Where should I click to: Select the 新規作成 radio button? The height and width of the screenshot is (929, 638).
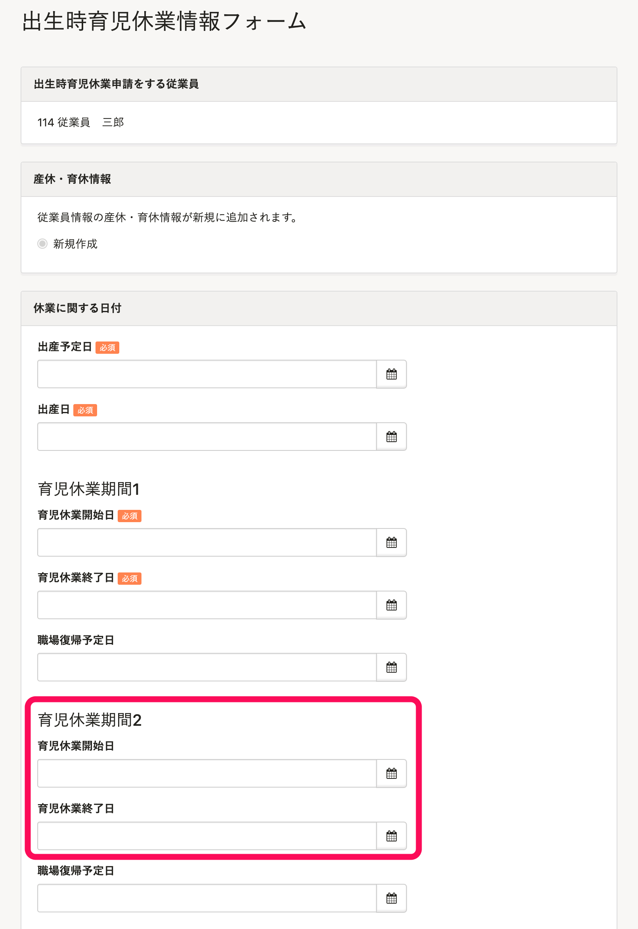42,244
